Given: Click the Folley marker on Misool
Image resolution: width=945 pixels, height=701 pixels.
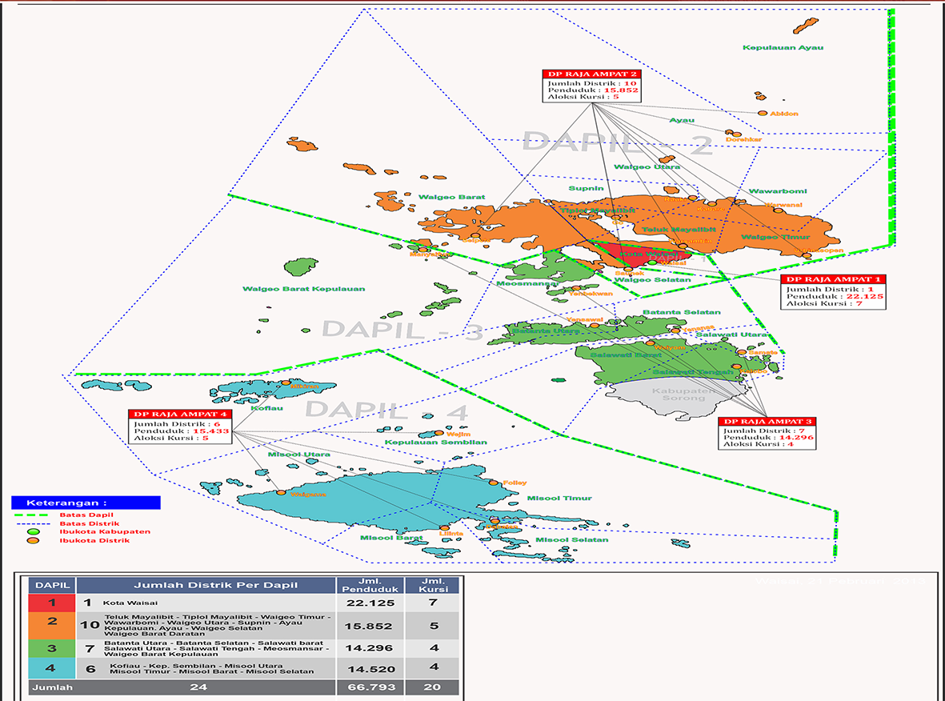Looking at the screenshot, I should (495, 483).
